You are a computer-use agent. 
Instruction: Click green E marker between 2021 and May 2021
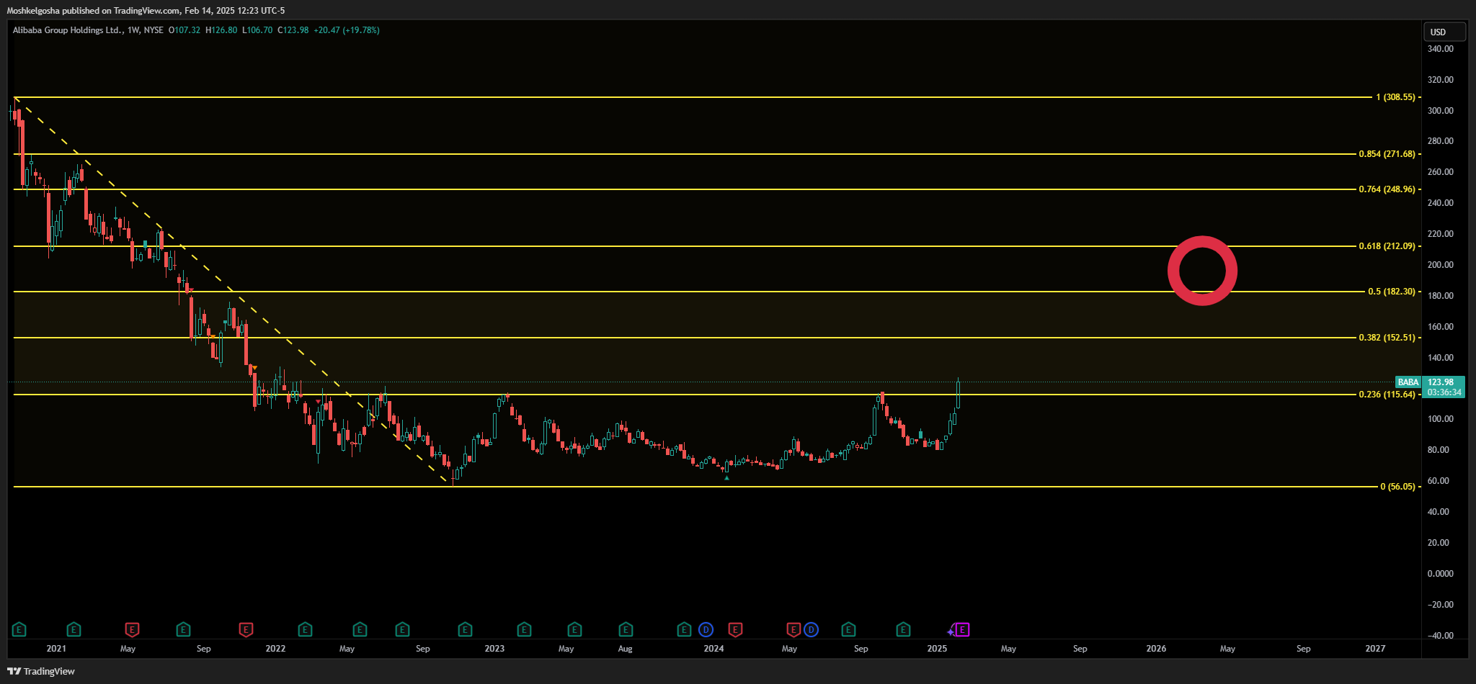74,630
